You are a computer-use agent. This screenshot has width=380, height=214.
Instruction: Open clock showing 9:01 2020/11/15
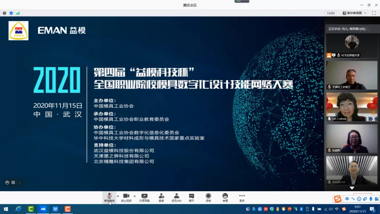(x=357, y=209)
